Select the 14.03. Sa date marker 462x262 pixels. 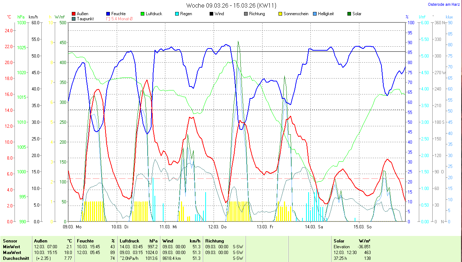click(x=314, y=227)
